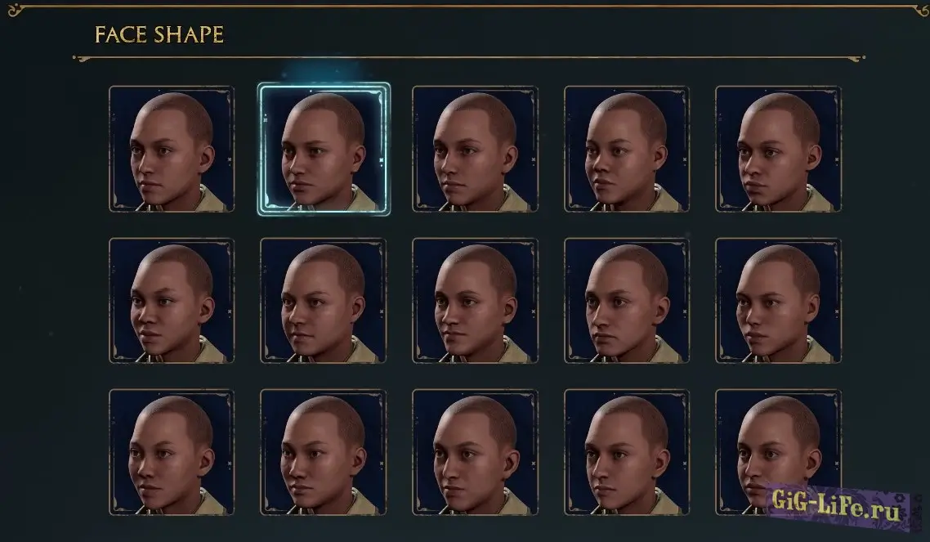
Task: Select the fifth face shape in top row
Action: 778,149
